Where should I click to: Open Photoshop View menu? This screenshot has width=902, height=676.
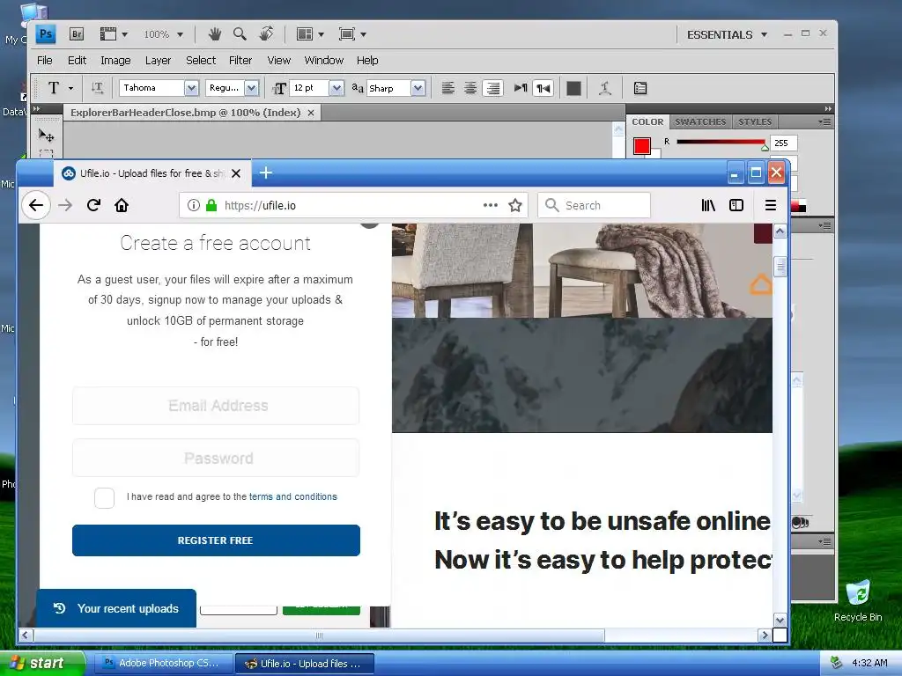point(279,61)
